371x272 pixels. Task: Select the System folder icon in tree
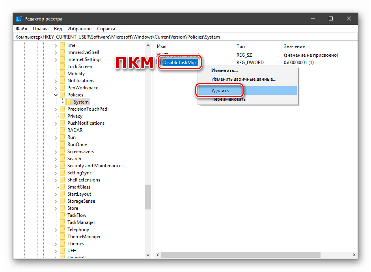tap(69, 102)
